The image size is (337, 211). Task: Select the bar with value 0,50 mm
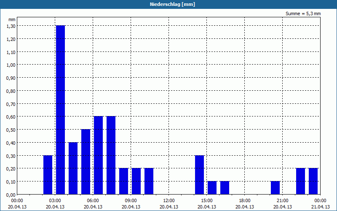coord(86,162)
